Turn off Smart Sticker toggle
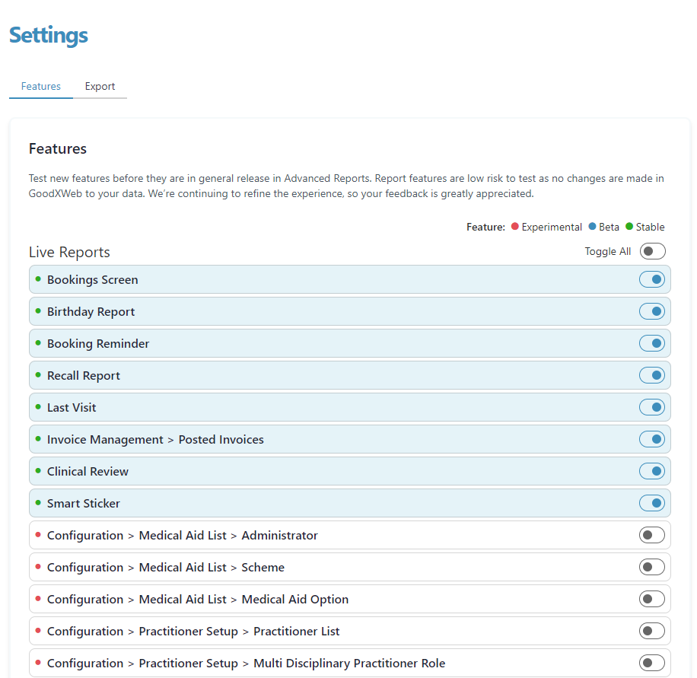 pyautogui.click(x=652, y=504)
